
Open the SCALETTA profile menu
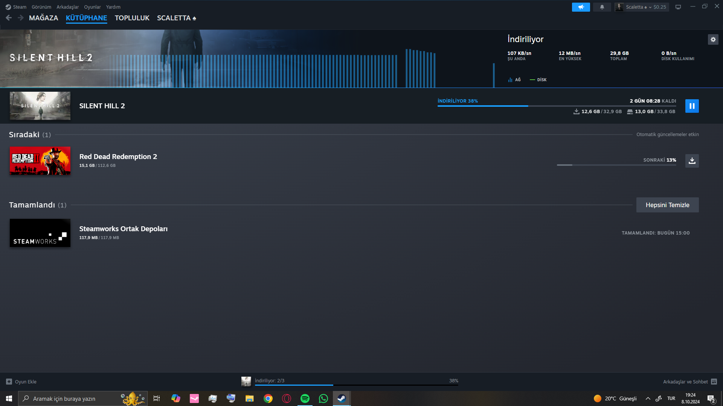click(x=176, y=18)
